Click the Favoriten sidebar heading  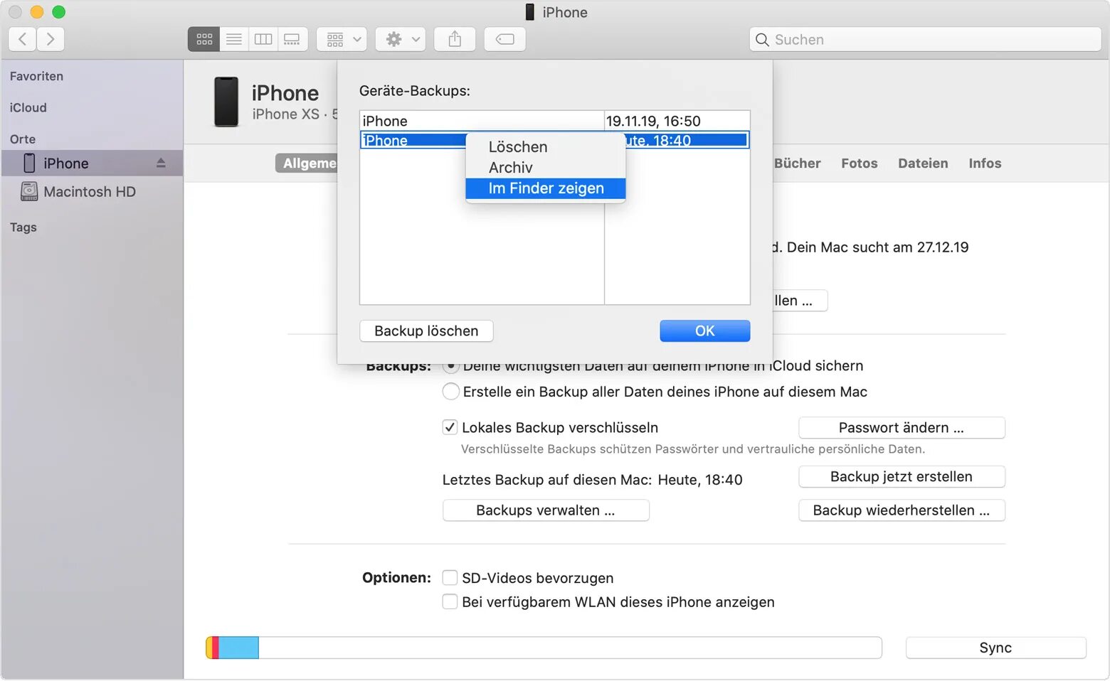(x=36, y=76)
